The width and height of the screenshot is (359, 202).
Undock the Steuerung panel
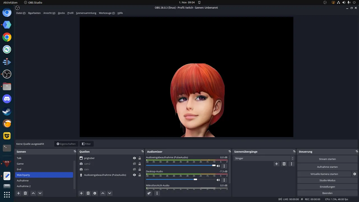click(357, 151)
